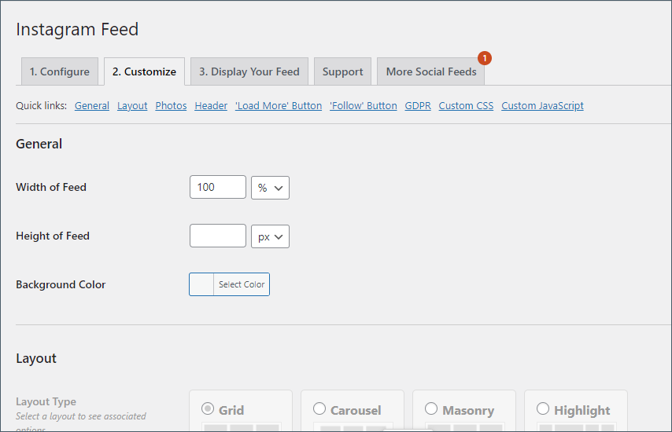
Task: Jump to General quick link
Action: [92, 106]
